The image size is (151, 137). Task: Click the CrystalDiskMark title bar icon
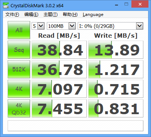(6, 5)
